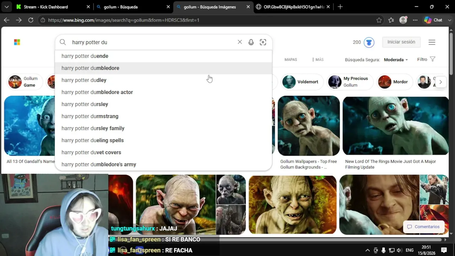Screen dimensions: 455x256
Task: Open 'Gollum Wallpapers - Top Free' caption link
Action: point(309,164)
